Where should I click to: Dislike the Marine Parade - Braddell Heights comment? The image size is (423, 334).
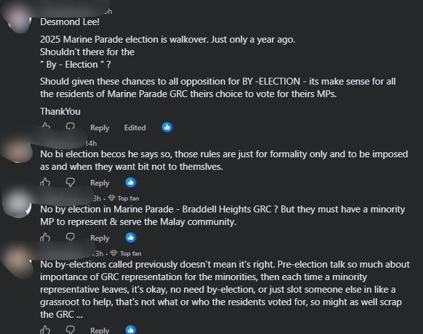click(70, 237)
